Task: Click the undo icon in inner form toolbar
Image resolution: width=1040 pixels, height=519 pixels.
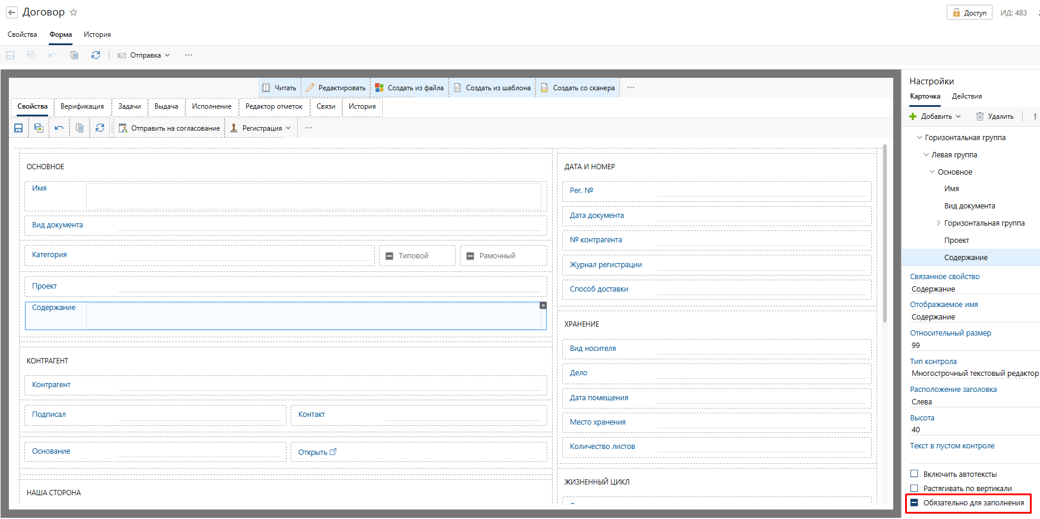Action: (59, 128)
